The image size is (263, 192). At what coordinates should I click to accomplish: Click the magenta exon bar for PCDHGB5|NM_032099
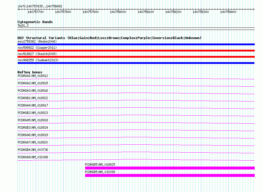click(x=170, y=175)
